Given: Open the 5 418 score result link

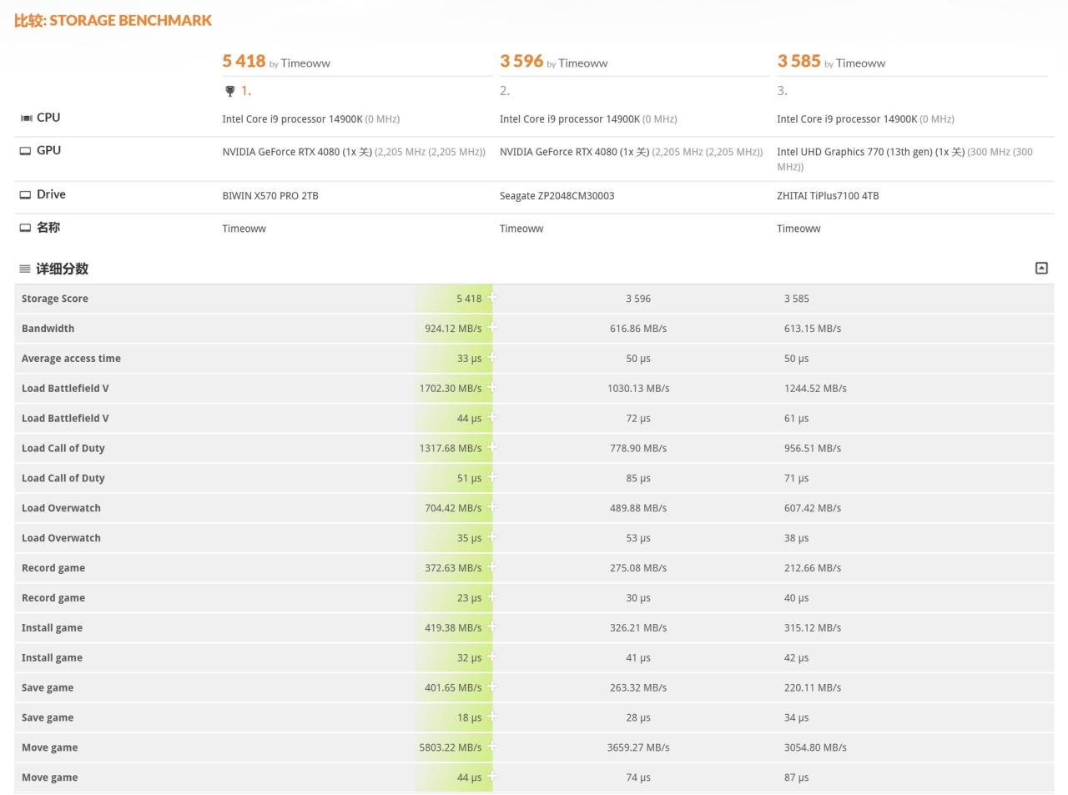Looking at the screenshot, I should coord(244,61).
